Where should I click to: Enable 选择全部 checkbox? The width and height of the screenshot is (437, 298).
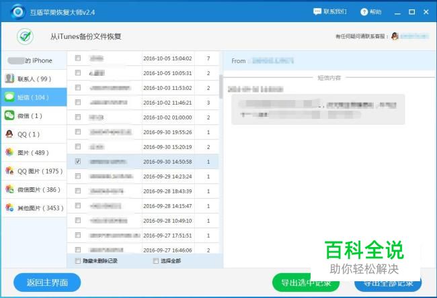click(x=156, y=260)
